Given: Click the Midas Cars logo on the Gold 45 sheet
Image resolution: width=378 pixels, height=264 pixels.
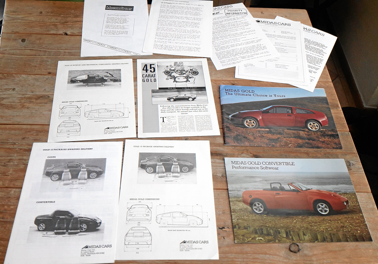Looking at the screenshot, I should [116, 128].
